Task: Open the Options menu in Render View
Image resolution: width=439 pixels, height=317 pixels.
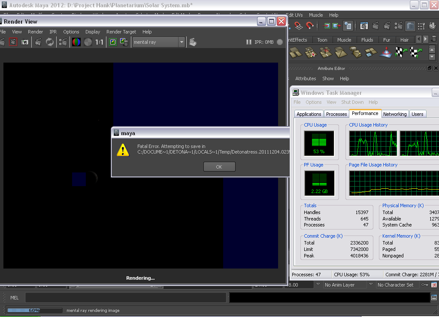Action: click(71, 32)
